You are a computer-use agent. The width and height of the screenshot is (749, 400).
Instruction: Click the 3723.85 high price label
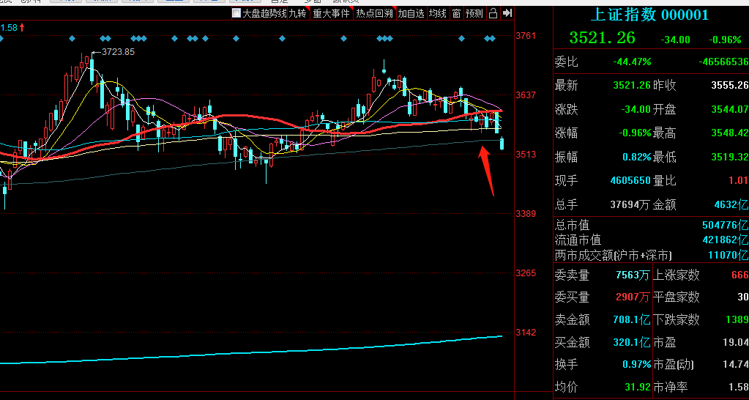pyautogui.click(x=116, y=51)
